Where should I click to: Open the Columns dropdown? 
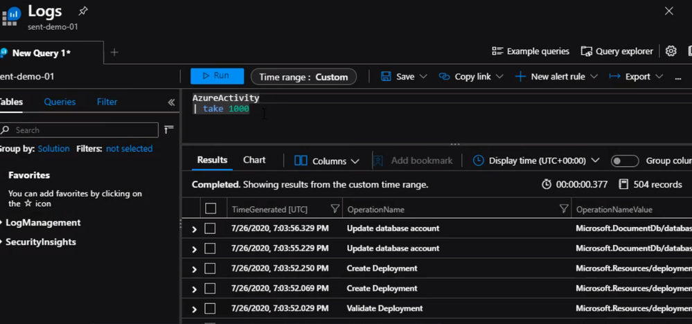[x=326, y=161]
